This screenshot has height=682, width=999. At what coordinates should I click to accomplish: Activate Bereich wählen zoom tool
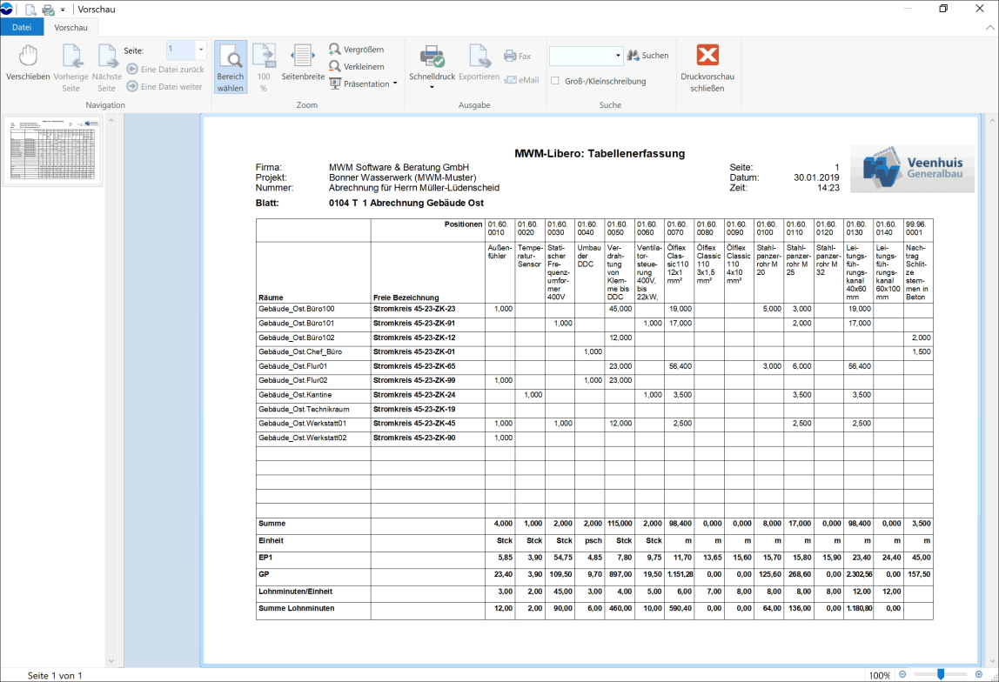(x=230, y=68)
